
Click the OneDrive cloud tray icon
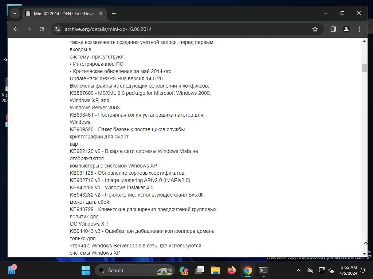(310, 270)
